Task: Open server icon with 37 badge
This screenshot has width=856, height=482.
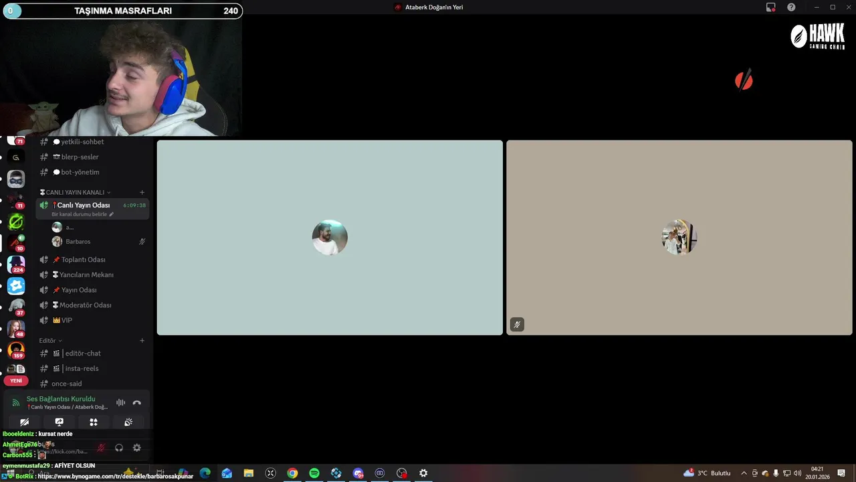Action: point(16,307)
